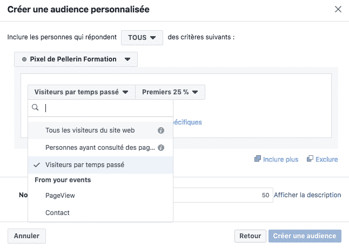349x249 pixels.
Task: Select the Contact event option
Action: (58, 212)
